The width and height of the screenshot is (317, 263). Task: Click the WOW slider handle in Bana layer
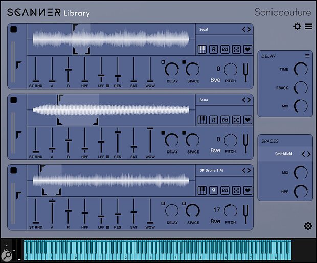pyautogui.click(x=150, y=128)
